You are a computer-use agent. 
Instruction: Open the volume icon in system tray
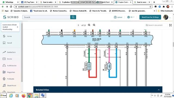(155, 96)
